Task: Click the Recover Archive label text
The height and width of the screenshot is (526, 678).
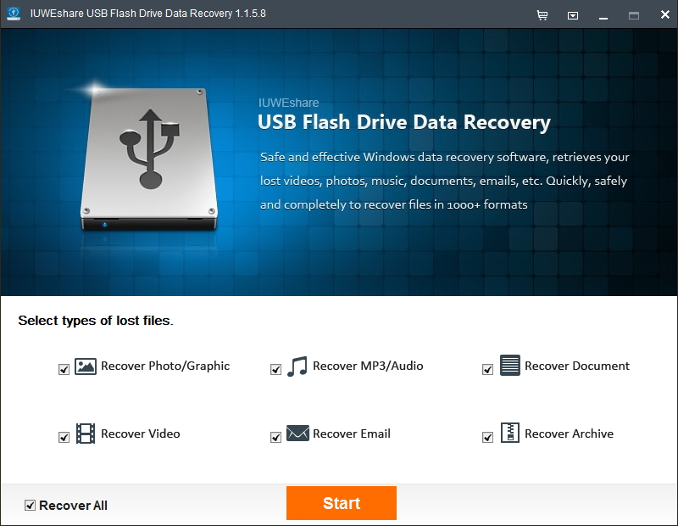Action: pos(569,434)
